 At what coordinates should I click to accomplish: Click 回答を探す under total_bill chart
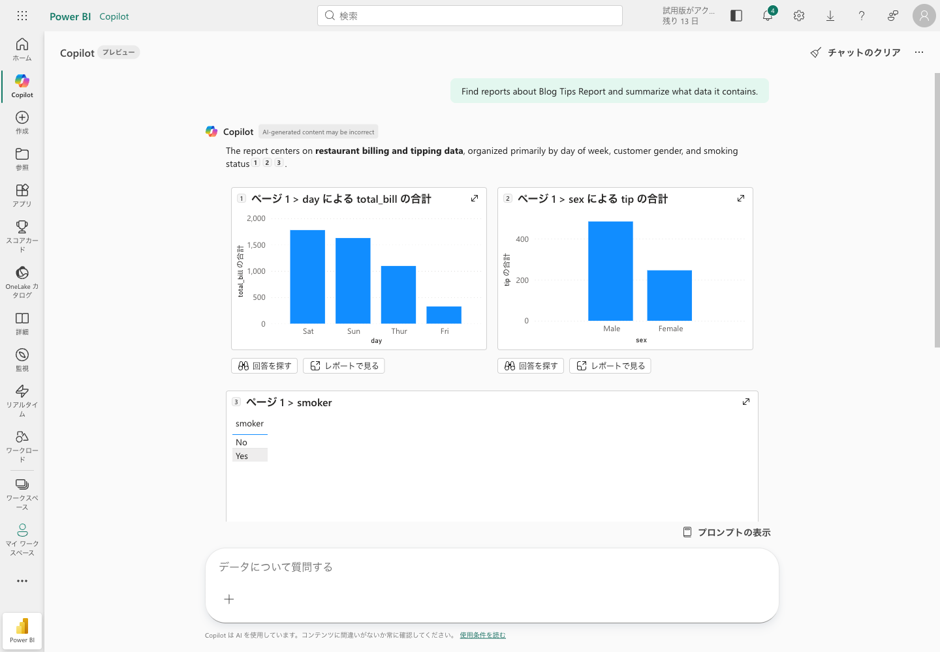[x=264, y=366]
